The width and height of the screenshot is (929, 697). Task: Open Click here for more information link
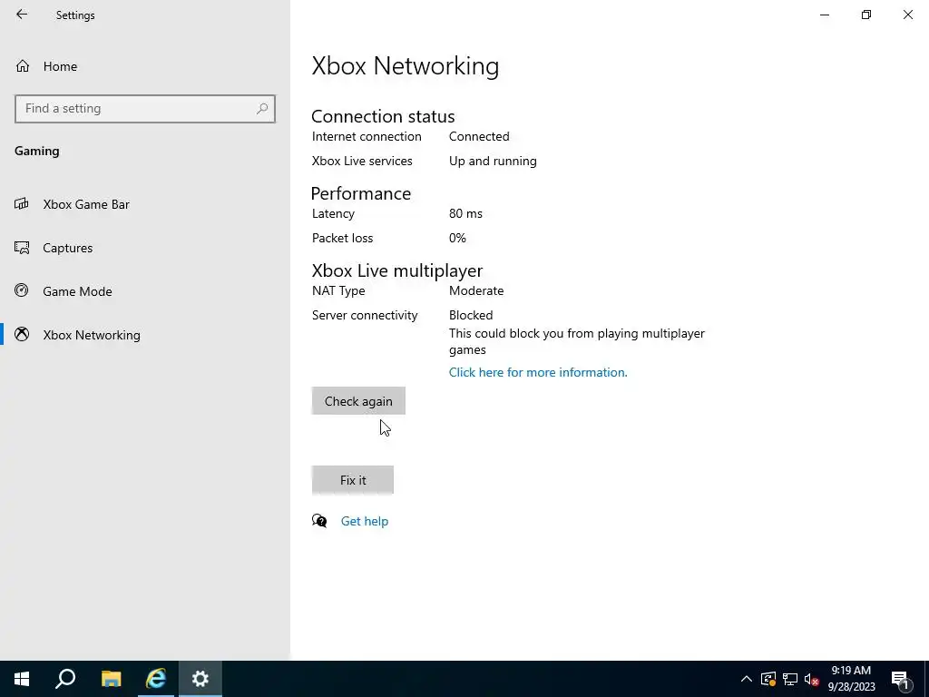point(538,372)
